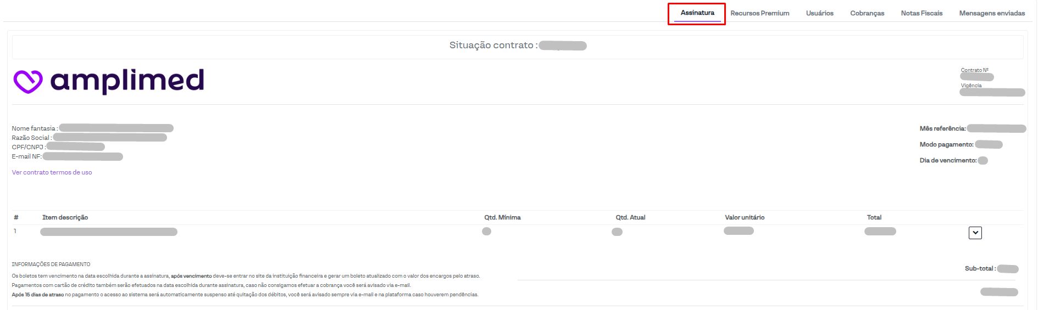Click the row number 1 in the items table
This screenshot has width=1038, height=310.
click(x=15, y=231)
